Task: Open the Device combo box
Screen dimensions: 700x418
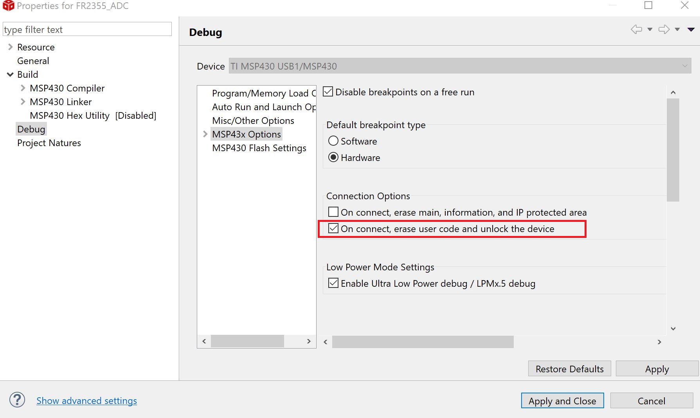Action: click(x=460, y=66)
